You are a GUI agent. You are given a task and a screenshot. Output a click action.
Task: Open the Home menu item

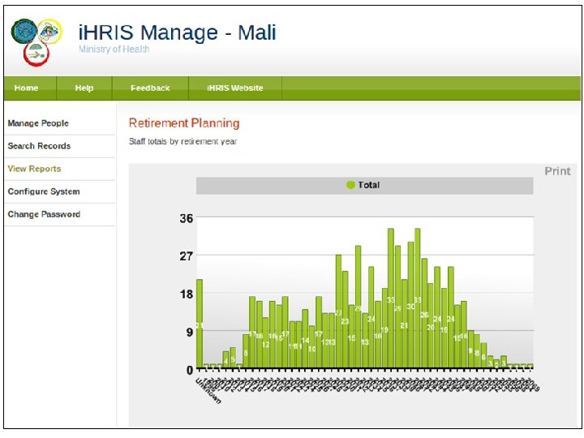pyautogui.click(x=26, y=88)
